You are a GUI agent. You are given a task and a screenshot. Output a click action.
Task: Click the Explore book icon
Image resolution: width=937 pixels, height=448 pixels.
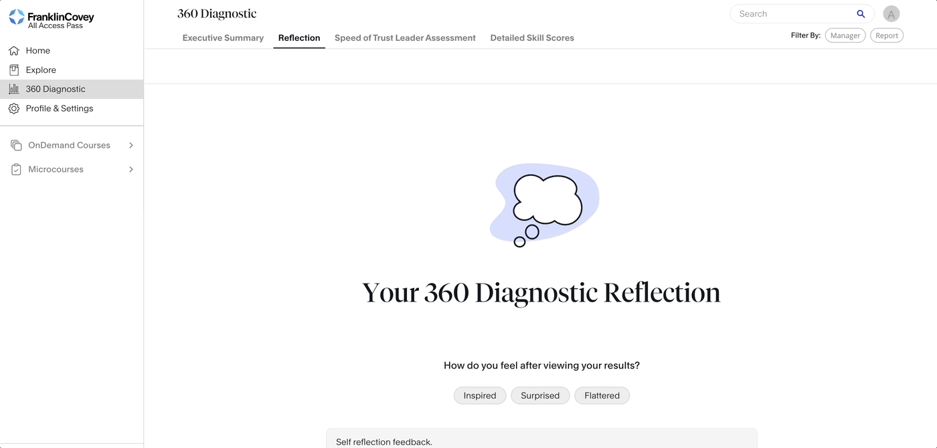click(14, 70)
